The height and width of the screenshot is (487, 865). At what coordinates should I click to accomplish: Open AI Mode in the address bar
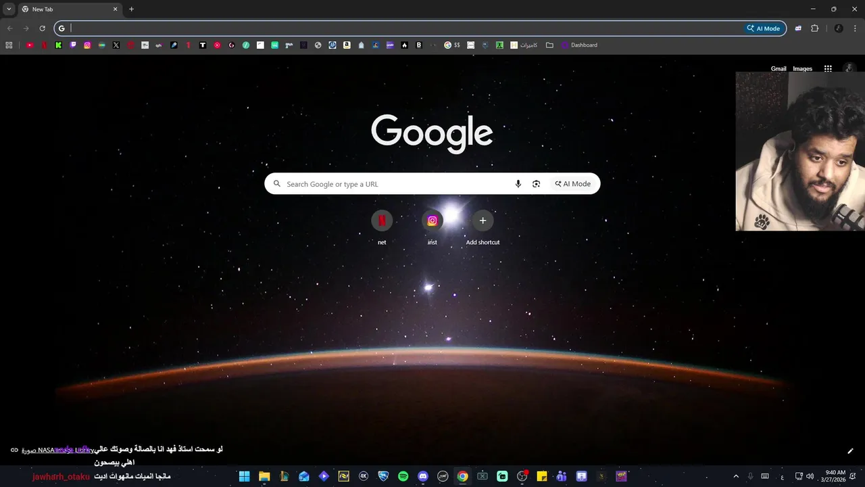[763, 28]
